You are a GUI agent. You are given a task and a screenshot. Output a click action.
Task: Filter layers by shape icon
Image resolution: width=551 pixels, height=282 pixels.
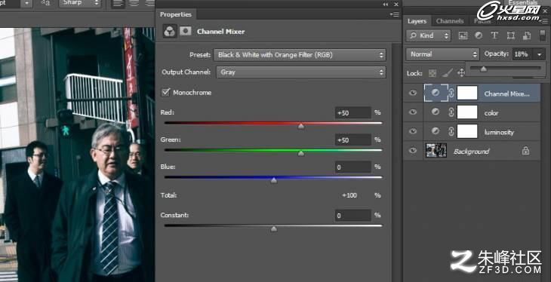(x=510, y=35)
